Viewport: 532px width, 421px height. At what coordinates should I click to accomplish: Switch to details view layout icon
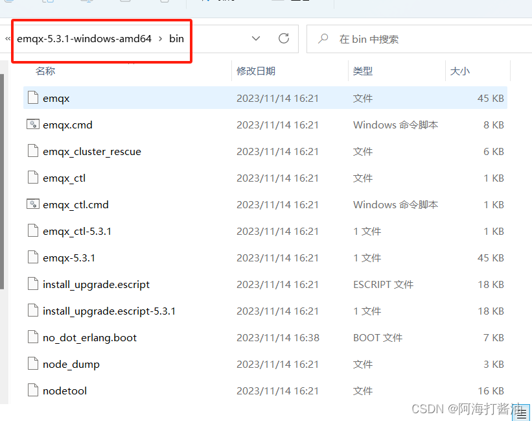pyautogui.click(x=522, y=413)
